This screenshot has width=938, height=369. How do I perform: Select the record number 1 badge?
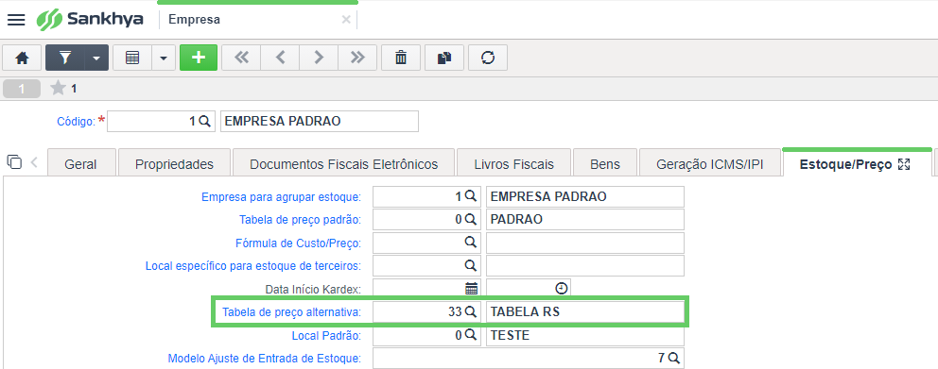[22, 89]
